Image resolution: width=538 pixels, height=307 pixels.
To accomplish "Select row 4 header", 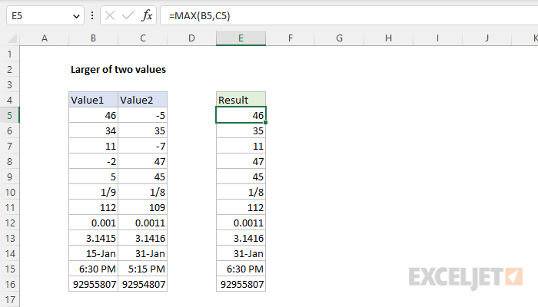I will 9,100.
